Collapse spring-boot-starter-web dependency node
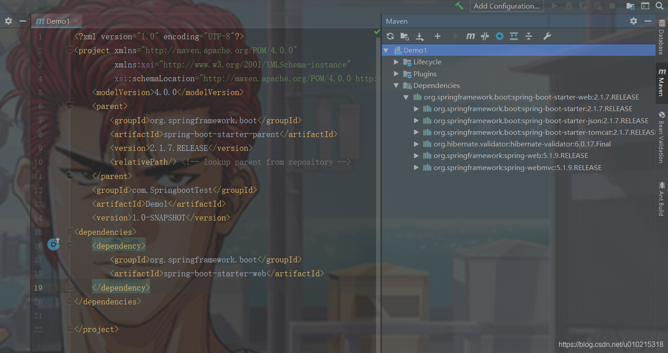Image resolution: width=668 pixels, height=353 pixels. point(406,97)
